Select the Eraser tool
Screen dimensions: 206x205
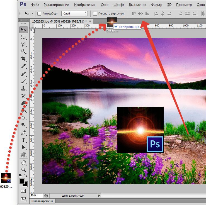23,103
